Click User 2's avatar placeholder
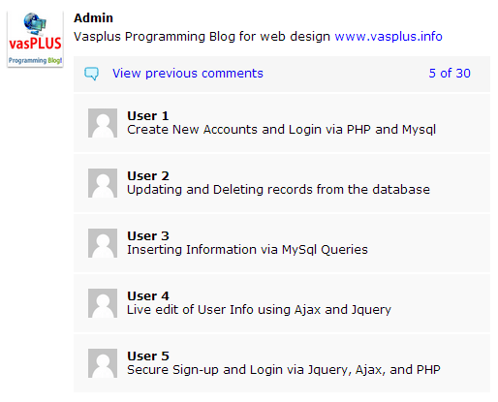This screenshot has height=402, width=498. (103, 183)
